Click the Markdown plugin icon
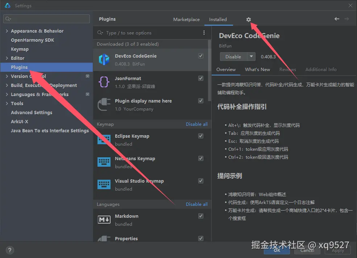Viewport: 357px width, 258px height. click(104, 220)
